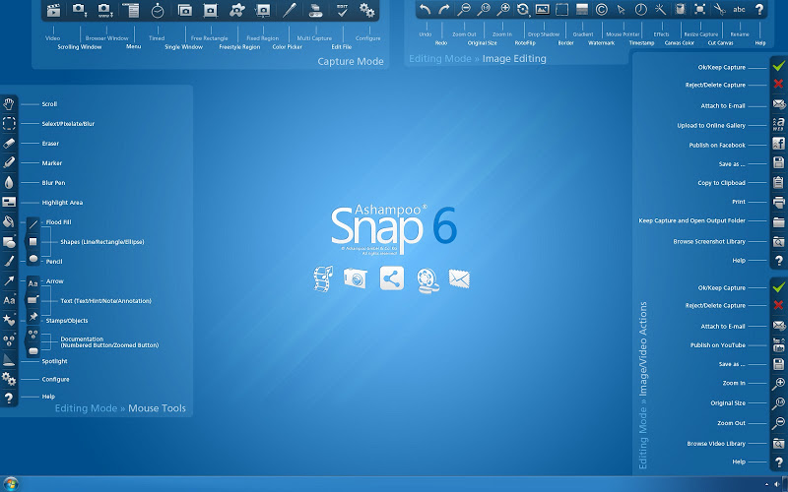Select the Scroll hand tool
Screen dimensions: 788x492
click(x=9, y=104)
